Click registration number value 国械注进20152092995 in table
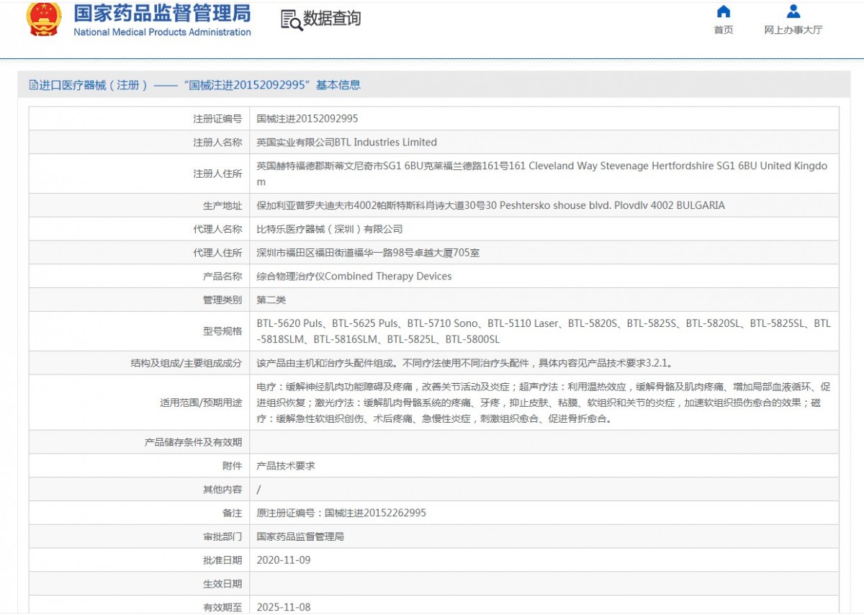Image resolution: width=864 pixels, height=615 pixels. [x=307, y=119]
